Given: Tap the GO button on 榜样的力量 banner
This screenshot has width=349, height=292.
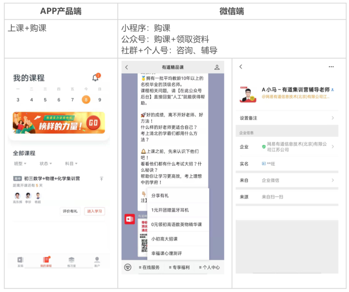Looking at the screenshot, I should [x=93, y=123].
